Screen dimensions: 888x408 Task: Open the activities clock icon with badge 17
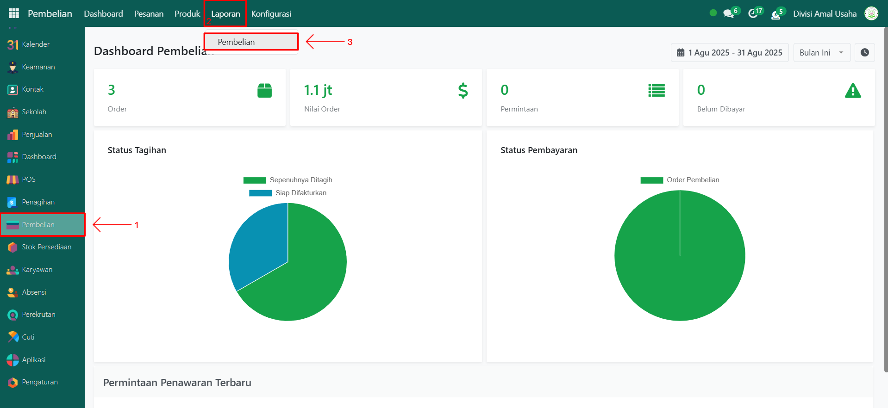coord(753,13)
